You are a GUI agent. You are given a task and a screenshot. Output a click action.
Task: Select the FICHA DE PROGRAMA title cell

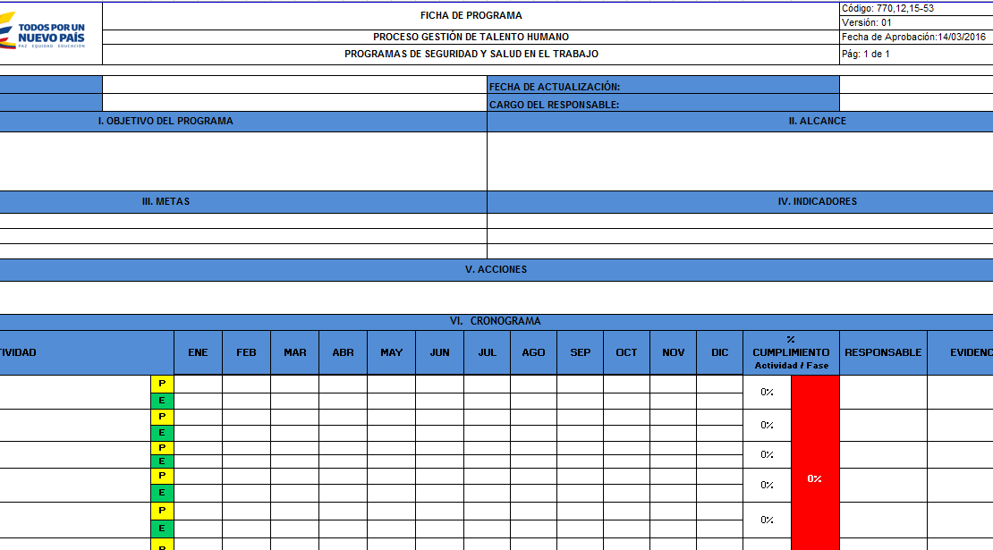[471, 16]
